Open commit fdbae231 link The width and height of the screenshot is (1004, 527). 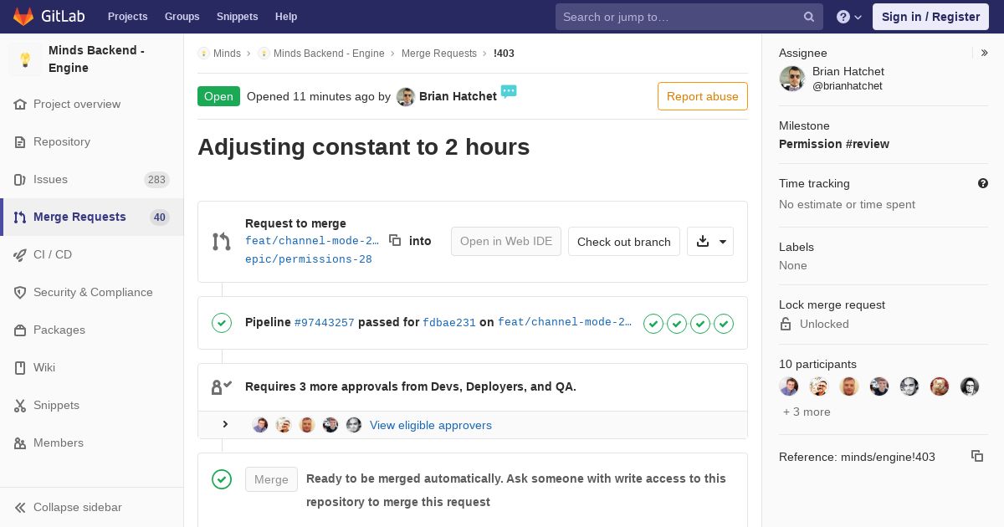tap(449, 323)
